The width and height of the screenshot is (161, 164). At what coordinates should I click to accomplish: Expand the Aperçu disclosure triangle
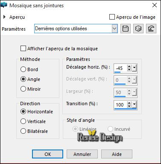click(5, 17)
